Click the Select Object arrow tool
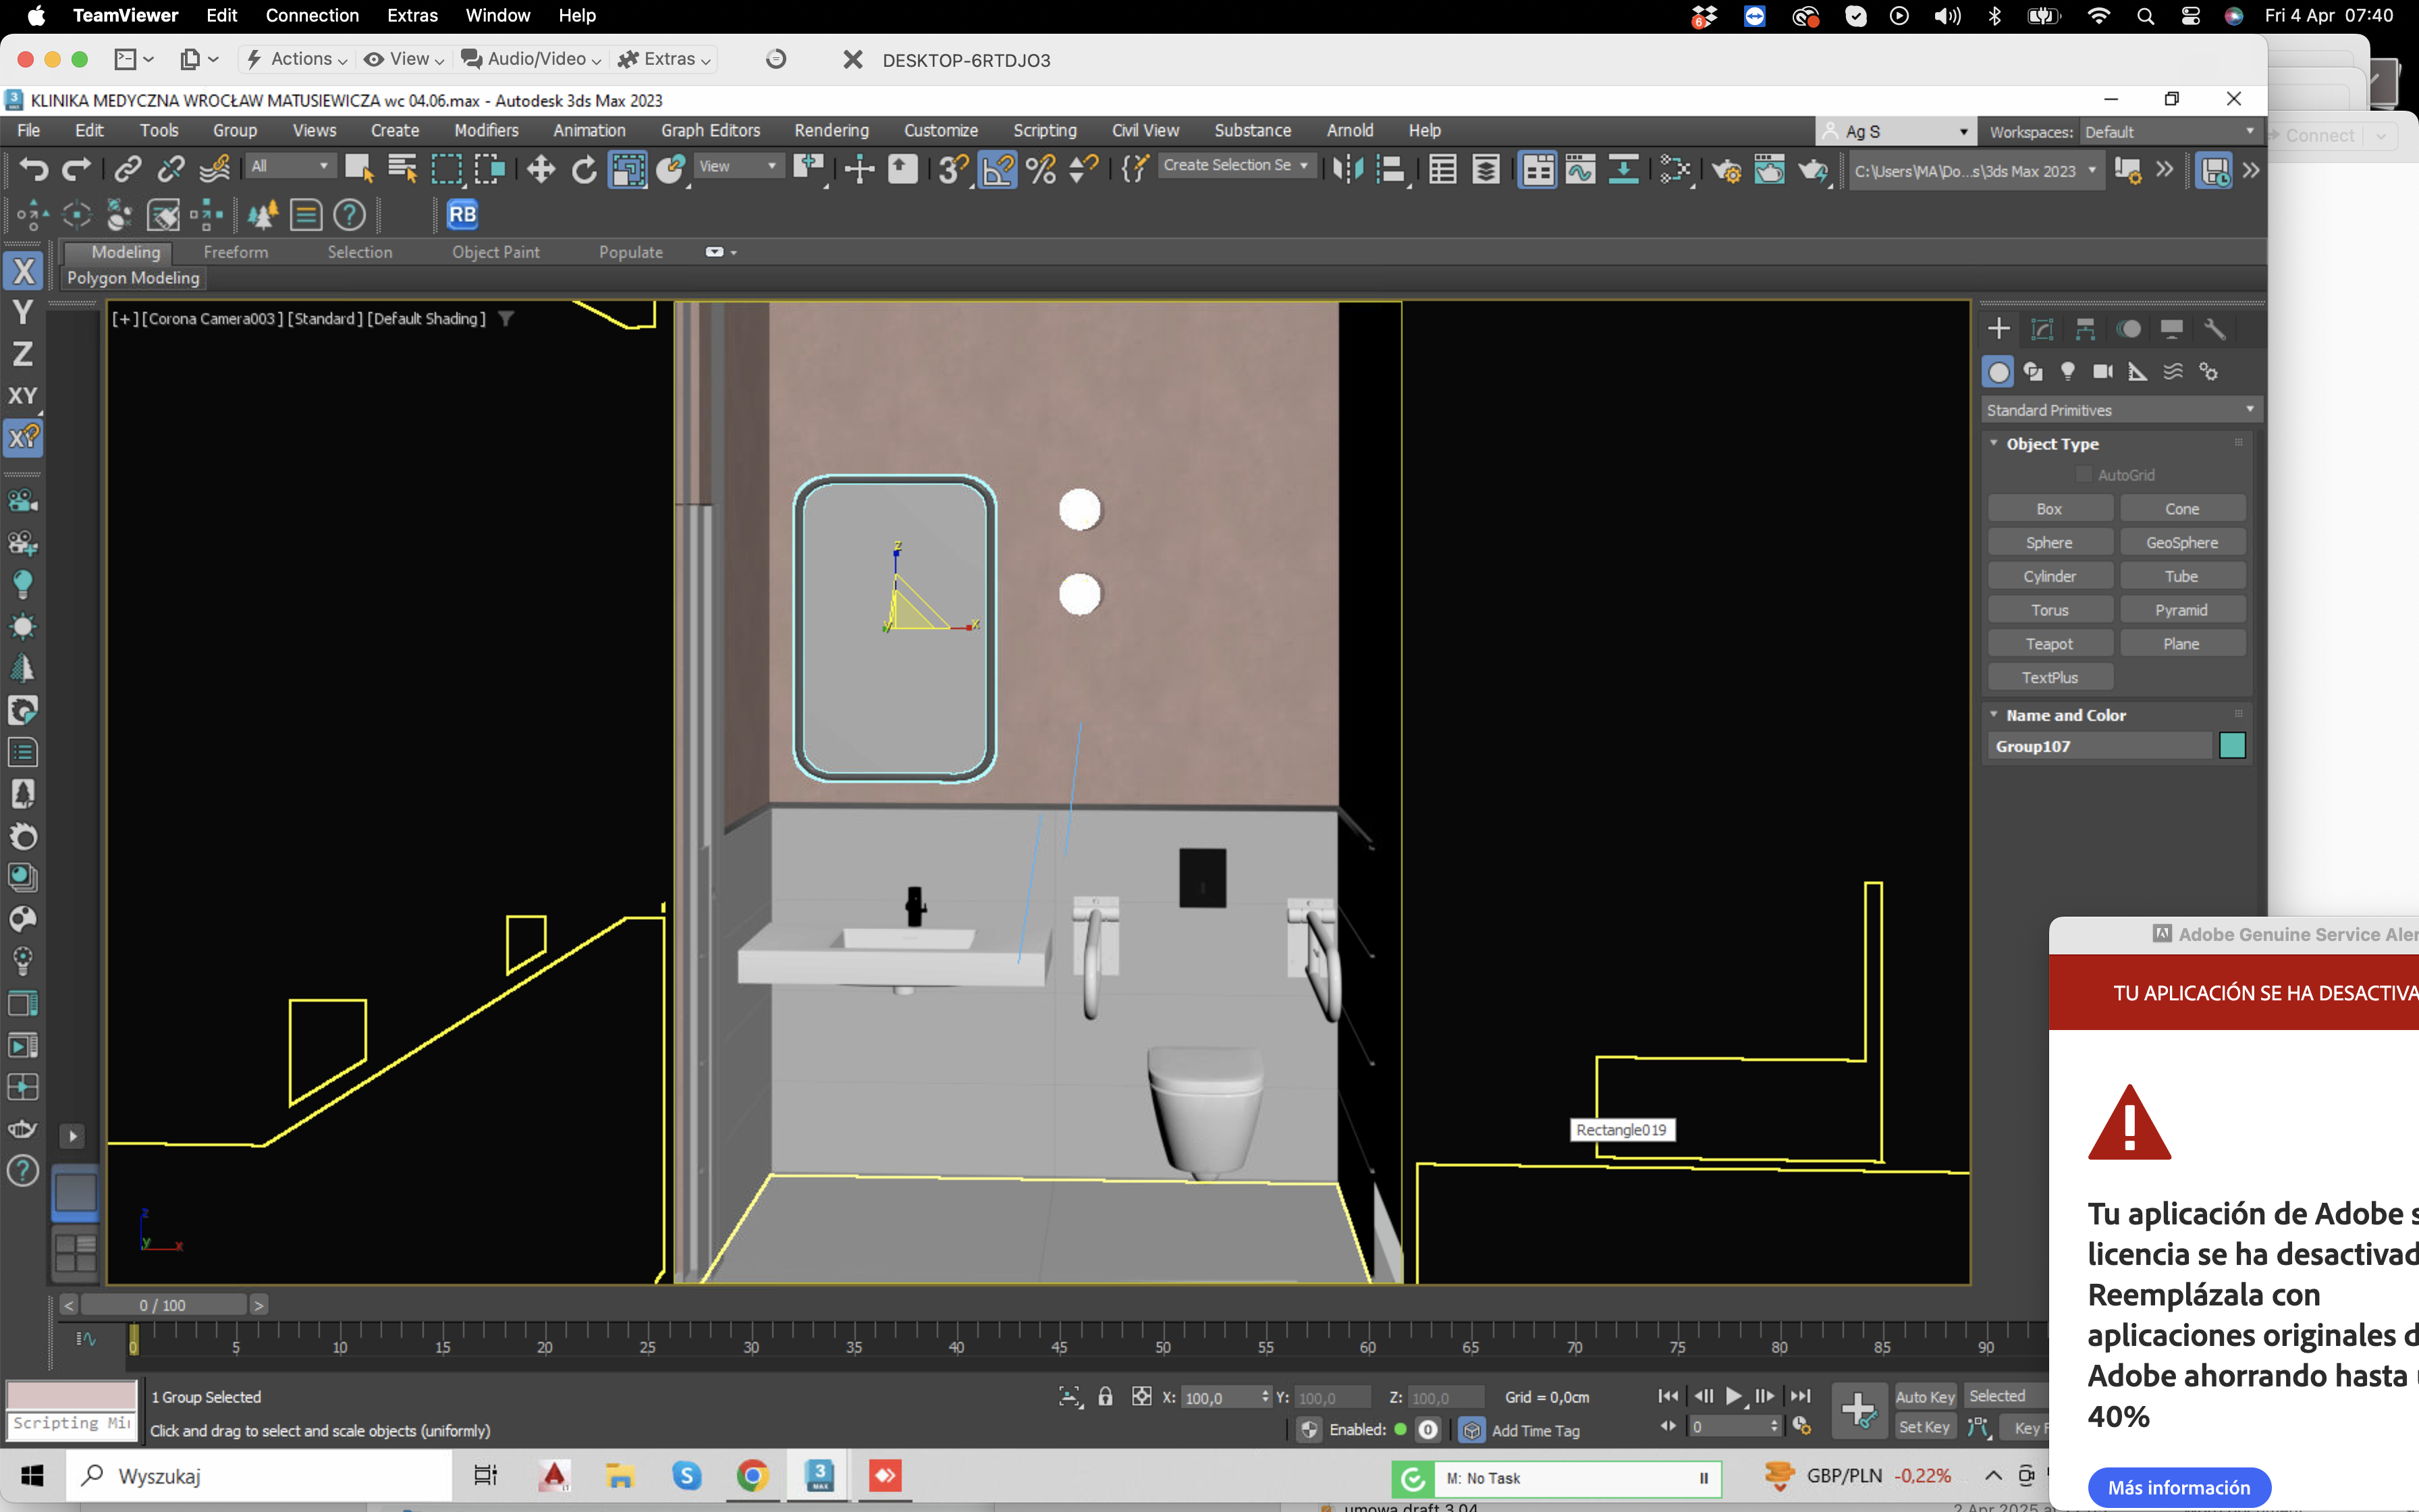The image size is (2419, 1512). [x=359, y=169]
